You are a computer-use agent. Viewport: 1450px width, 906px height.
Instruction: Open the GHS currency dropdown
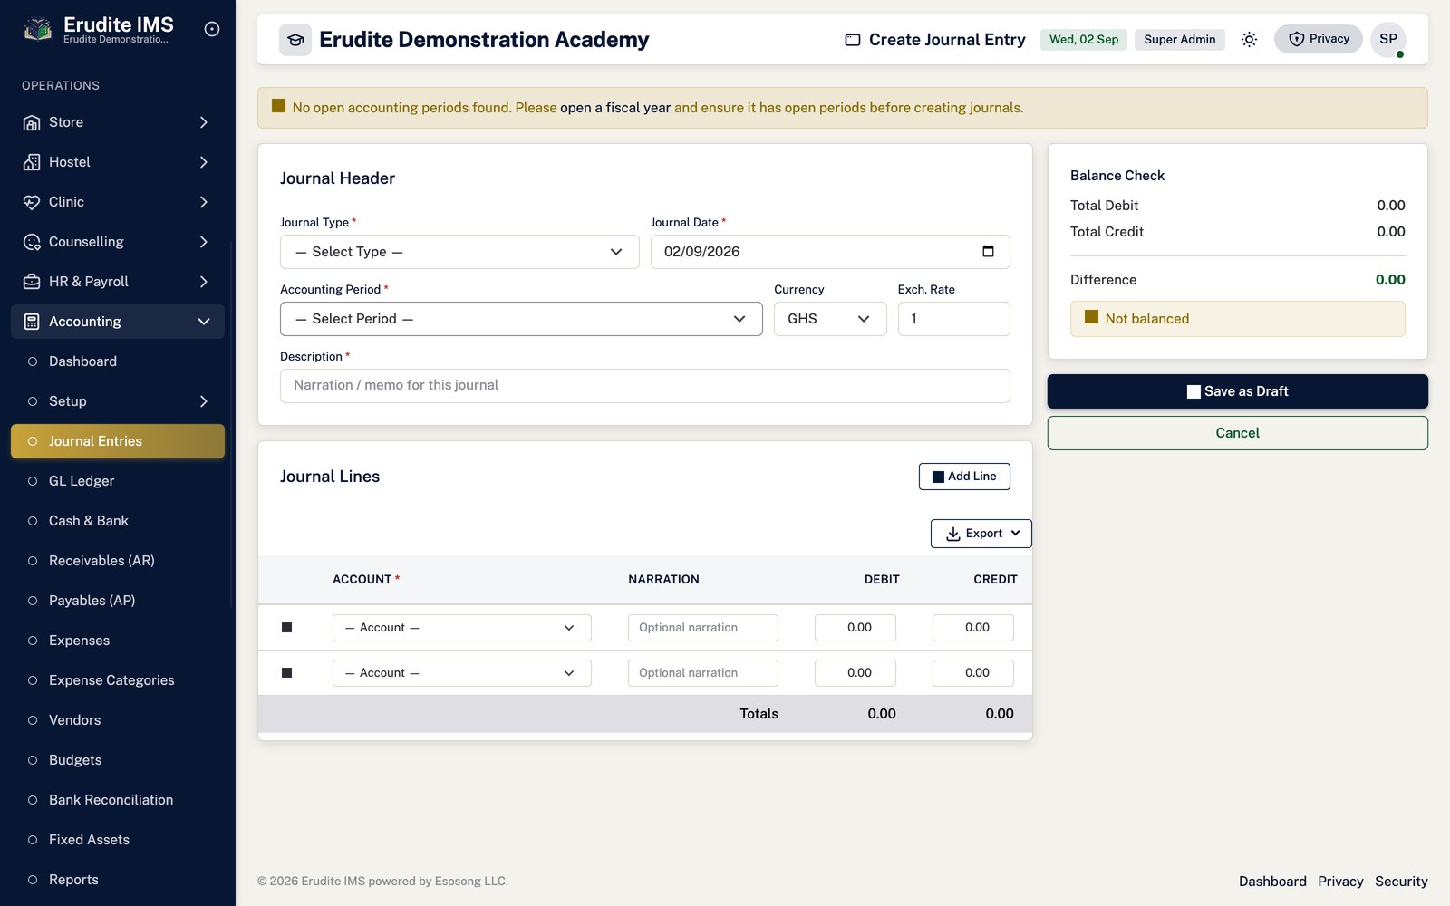click(830, 319)
